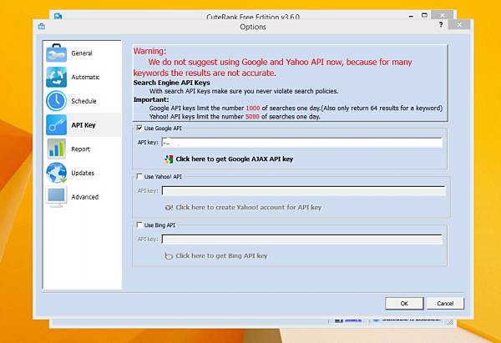Click the 'Important:' label text

point(151,99)
